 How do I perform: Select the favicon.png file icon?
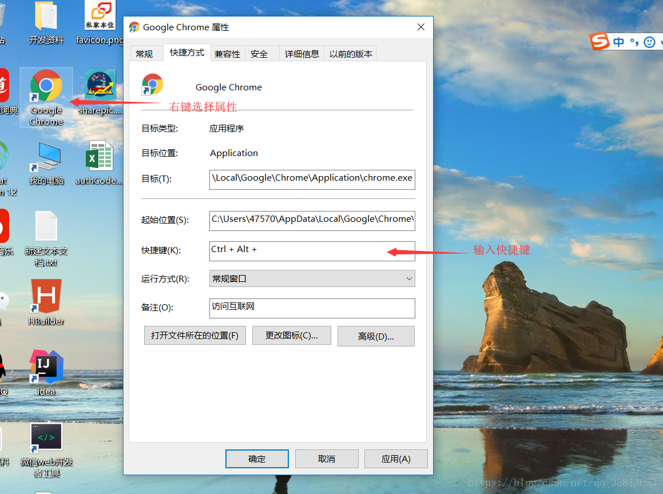pyautogui.click(x=100, y=23)
